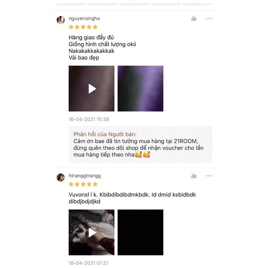
Task: Play htranggtrangg's cat video
Action: point(91,232)
